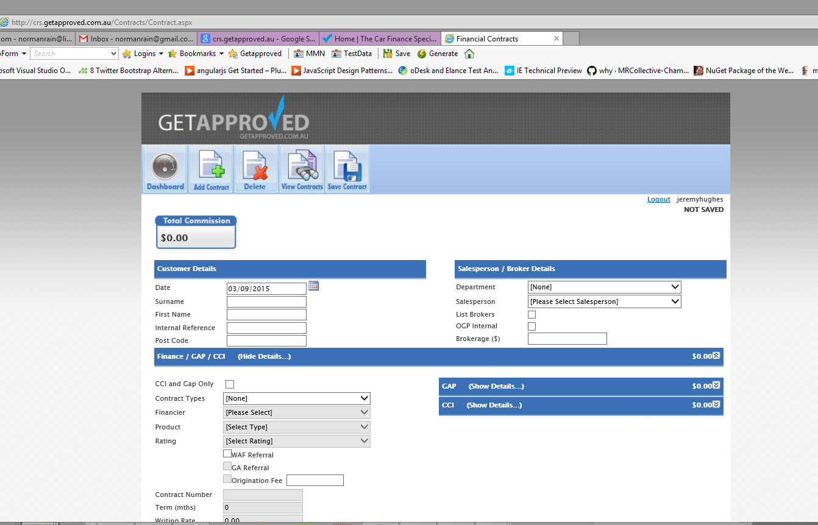
Task: Open the Dashboard gauge icon
Action: [x=165, y=169]
